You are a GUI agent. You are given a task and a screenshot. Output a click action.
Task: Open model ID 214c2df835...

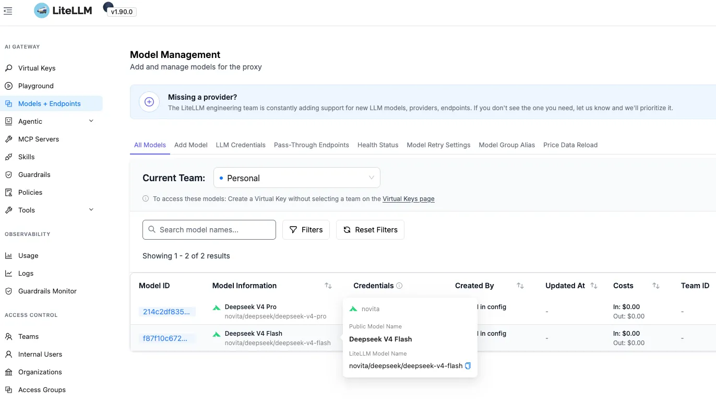point(167,312)
